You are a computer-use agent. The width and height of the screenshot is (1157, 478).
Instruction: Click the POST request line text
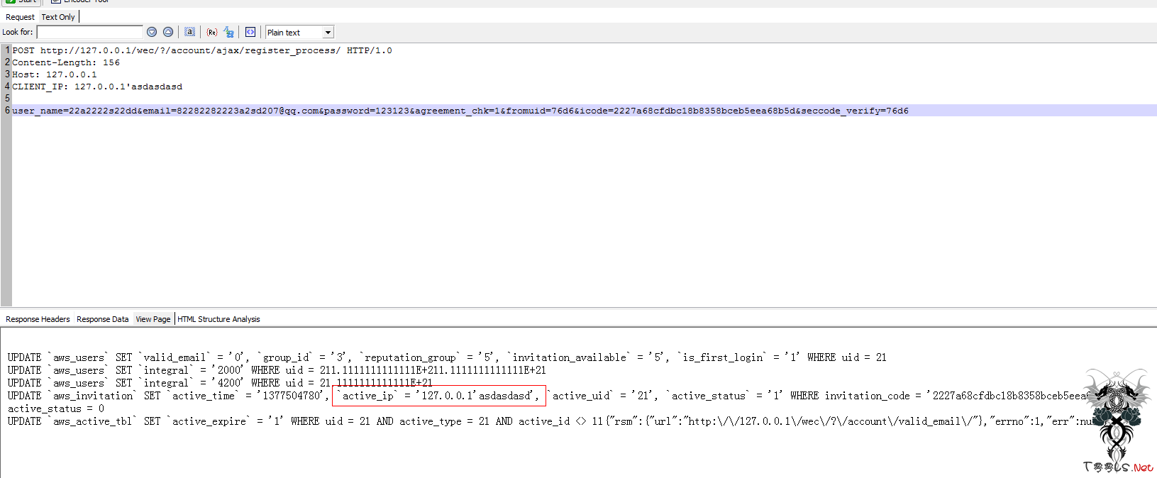(x=202, y=50)
